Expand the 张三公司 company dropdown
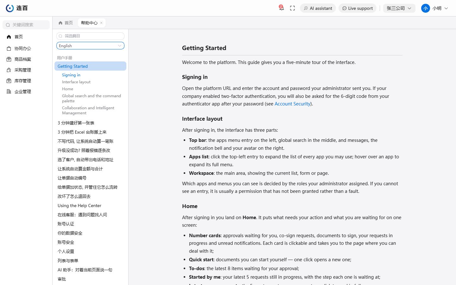This screenshot has height=285, width=456. (399, 8)
